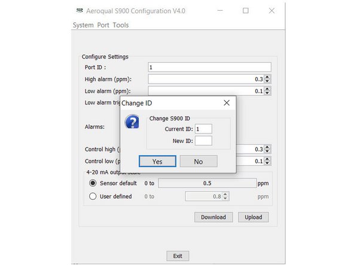354x265 pixels.
Task: Click the High alarm 0.3 value field
Action: tap(206, 79)
